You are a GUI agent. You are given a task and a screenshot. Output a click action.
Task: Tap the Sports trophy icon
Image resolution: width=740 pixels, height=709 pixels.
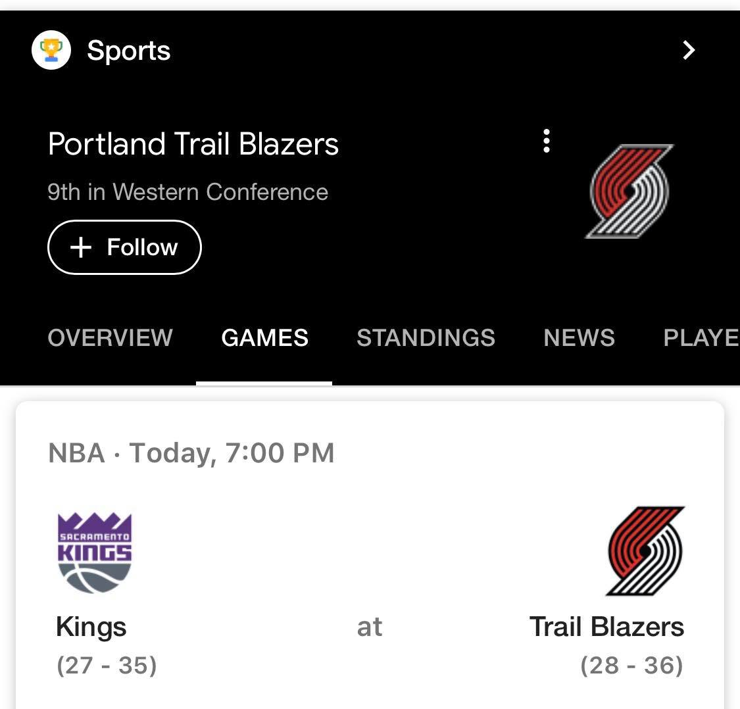click(x=51, y=50)
